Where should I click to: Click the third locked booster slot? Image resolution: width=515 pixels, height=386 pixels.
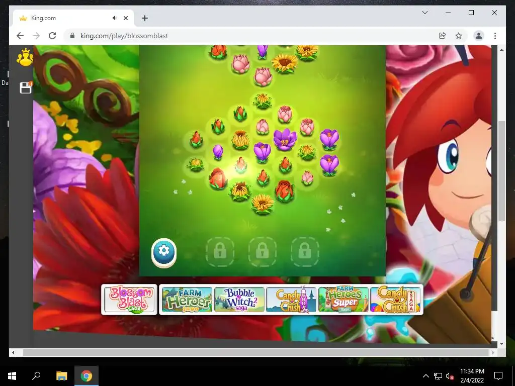point(305,251)
